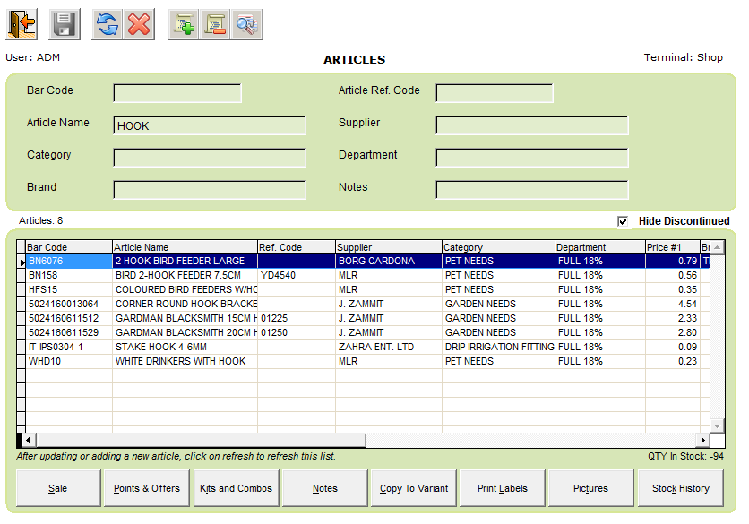Click the horizontal scrollbar left arrow
This screenshot has width=749, height=524.
28,440
